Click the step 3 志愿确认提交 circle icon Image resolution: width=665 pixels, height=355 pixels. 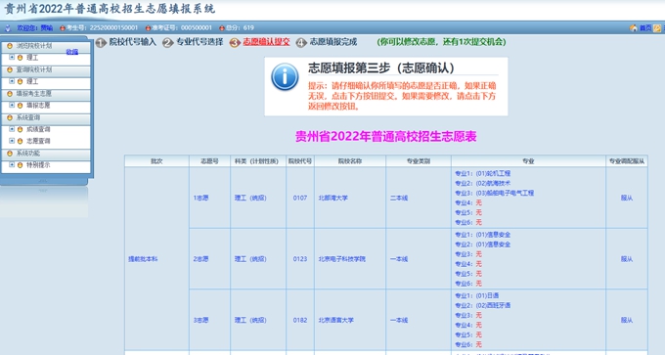tap(235, 42)
